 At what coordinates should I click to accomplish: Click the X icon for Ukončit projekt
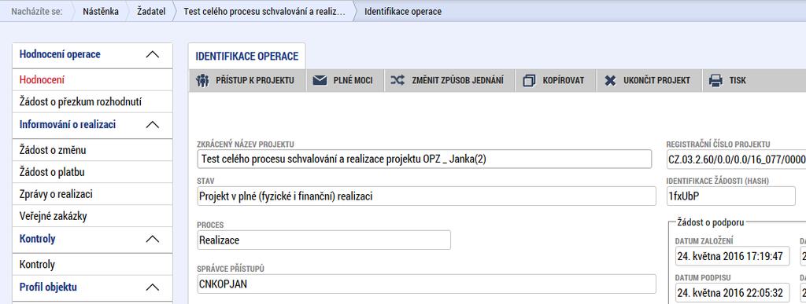coord(610,81)
